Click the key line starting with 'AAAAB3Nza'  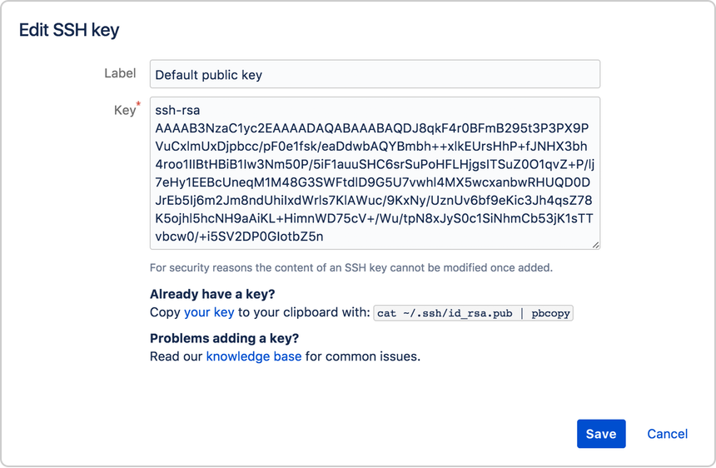371,128
